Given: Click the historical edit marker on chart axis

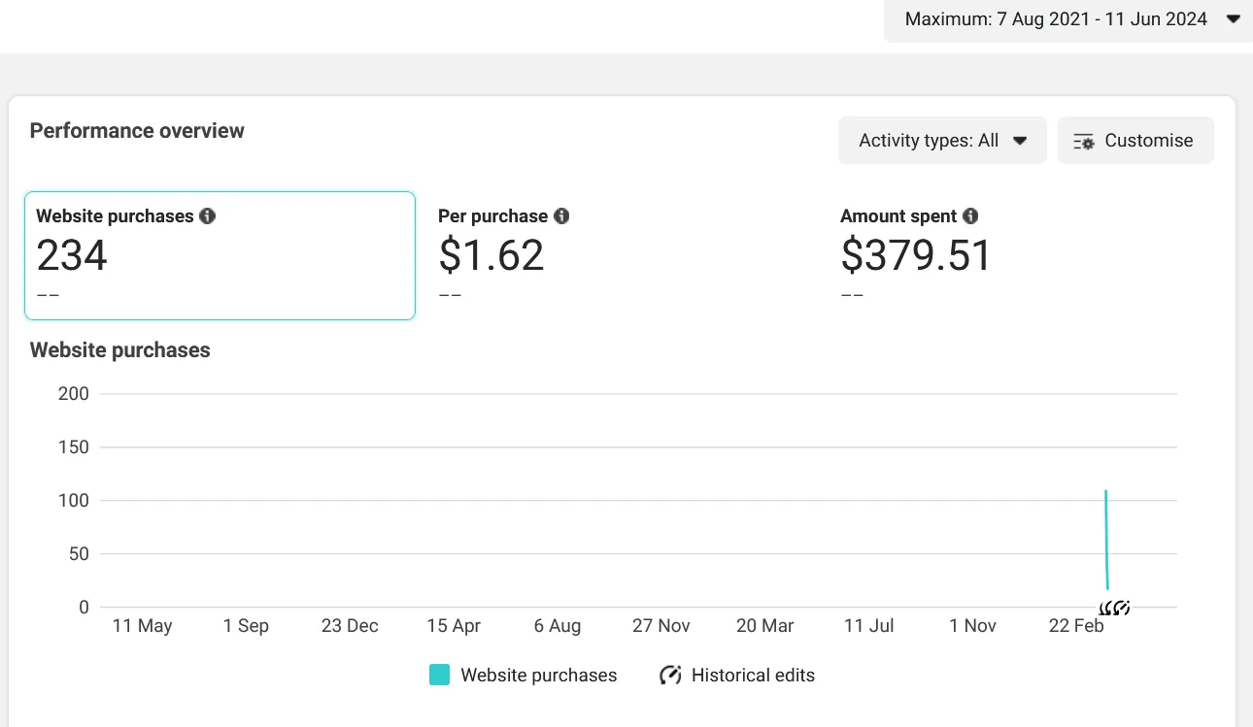Looking at the screenshot, I should point(1115,609).
